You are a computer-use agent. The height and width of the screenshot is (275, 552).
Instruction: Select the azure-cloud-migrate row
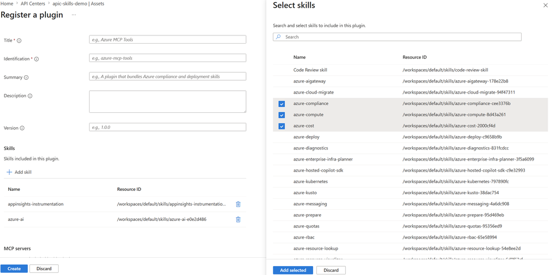[x=410, y=92]
